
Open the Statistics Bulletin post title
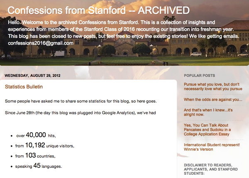point(24,87)
